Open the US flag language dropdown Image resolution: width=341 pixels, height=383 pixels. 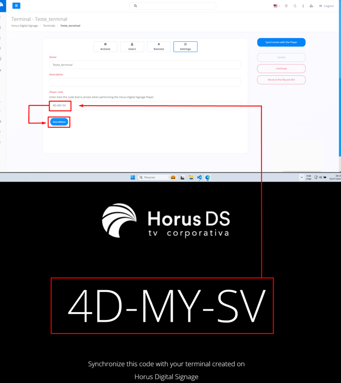point(276,6)
